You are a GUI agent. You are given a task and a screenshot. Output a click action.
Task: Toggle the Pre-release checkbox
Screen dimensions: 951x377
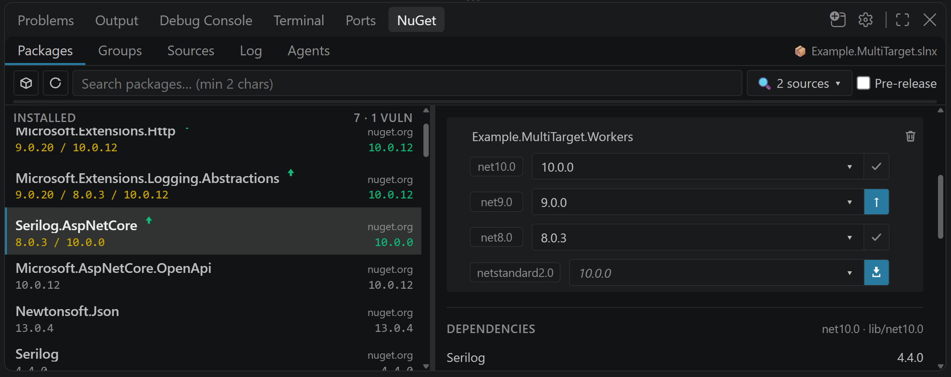(x=863, y=83)
